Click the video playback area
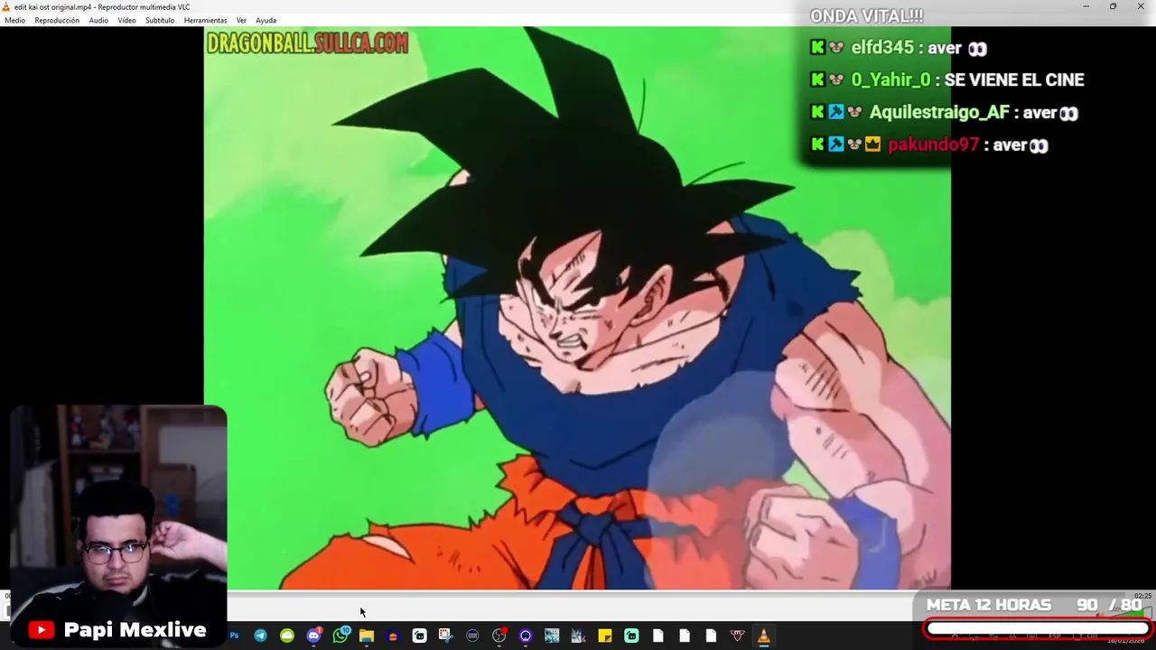Screen dimensions: 1156x650 pyautogui.click(x=577, y=308)
